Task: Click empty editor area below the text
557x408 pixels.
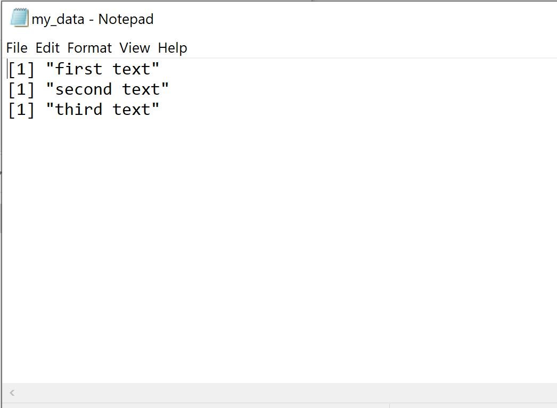Action: [x=279, y=248]
